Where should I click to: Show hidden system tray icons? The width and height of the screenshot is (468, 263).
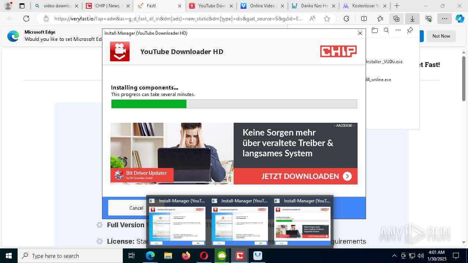[394, 256]
